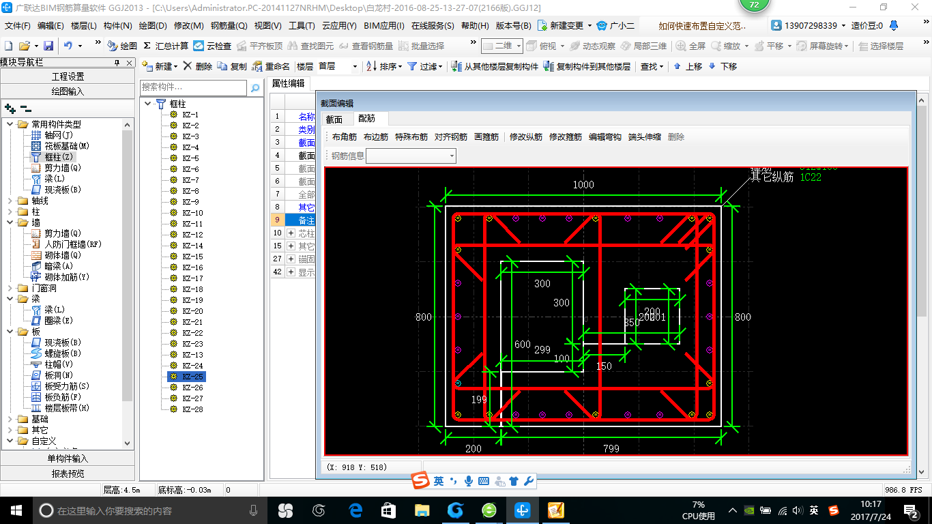This screenshot has width=932, height=524.
Task: Click 编辑弯钩 in section editor
Action: [605, 136]
